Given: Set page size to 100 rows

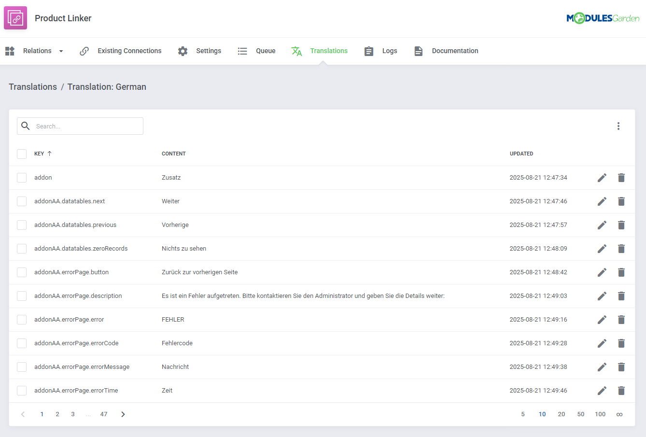Looking at the screenshot, I should click(x=600, y=414).
